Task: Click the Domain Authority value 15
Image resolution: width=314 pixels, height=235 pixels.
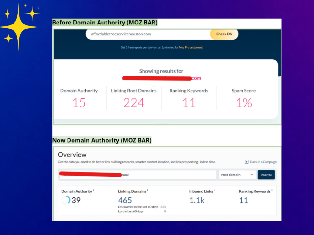Action: [x=79, y=103]
